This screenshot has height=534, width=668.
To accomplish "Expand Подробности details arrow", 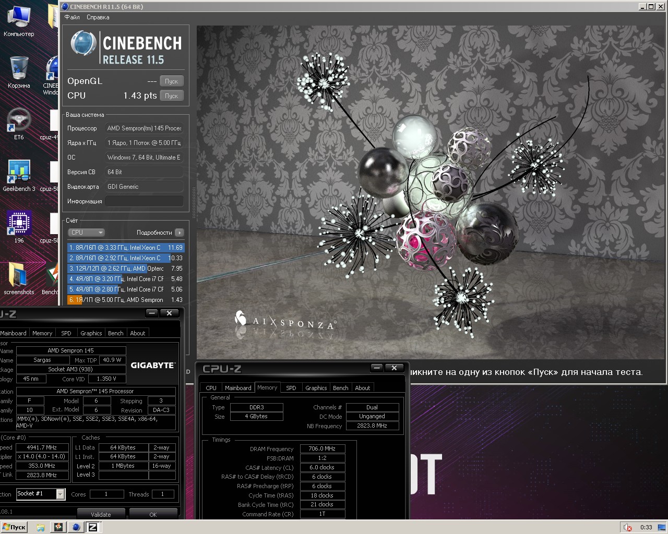I will (x=180, y=233).
